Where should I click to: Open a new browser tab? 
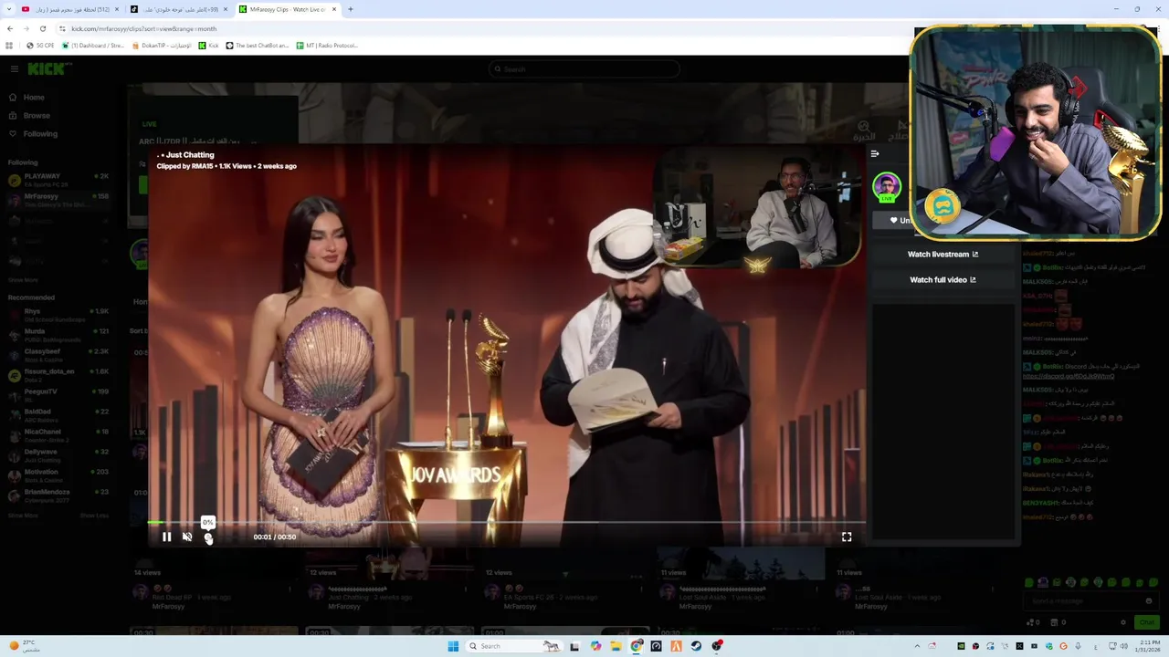350,9
